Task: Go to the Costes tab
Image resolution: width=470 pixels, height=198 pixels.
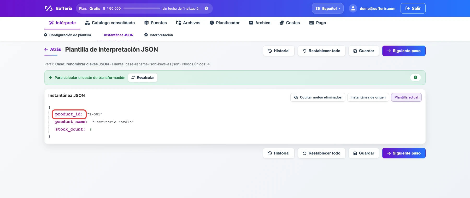Action: pos(290,23)
